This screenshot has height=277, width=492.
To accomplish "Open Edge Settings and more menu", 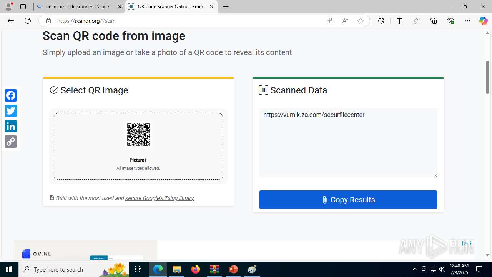I will pyautogui.click(x=467, y=21).
